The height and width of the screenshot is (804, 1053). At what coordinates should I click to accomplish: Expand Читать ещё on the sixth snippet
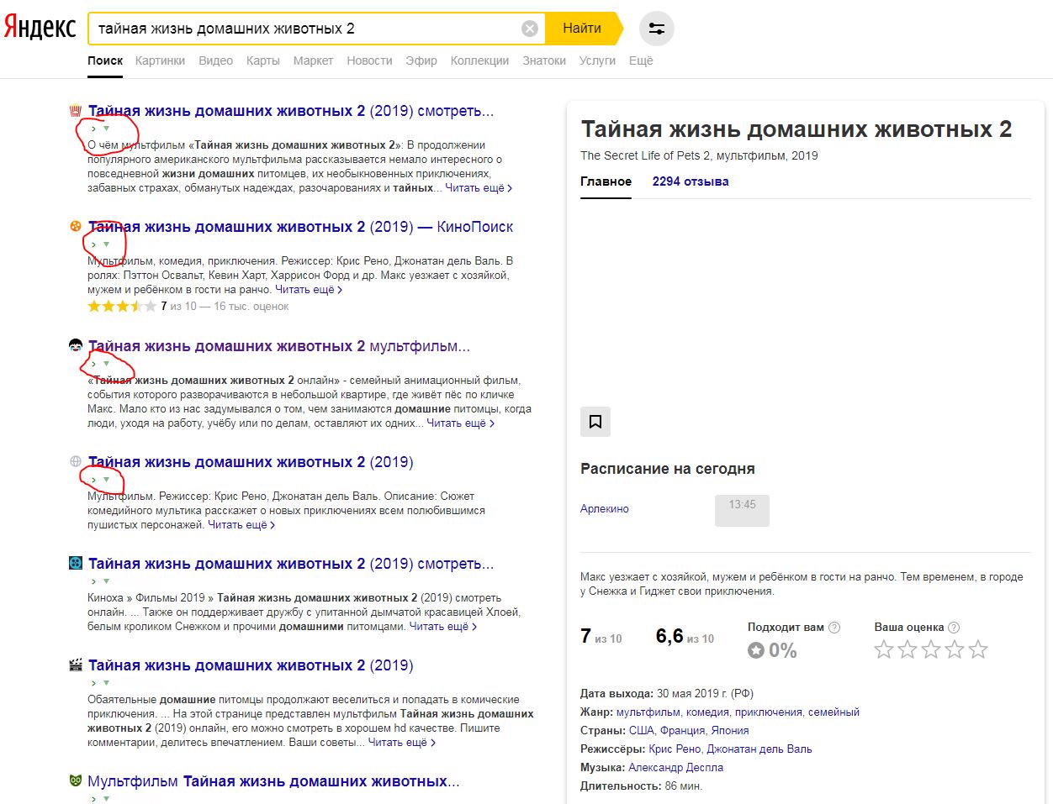tap(402, 743)
